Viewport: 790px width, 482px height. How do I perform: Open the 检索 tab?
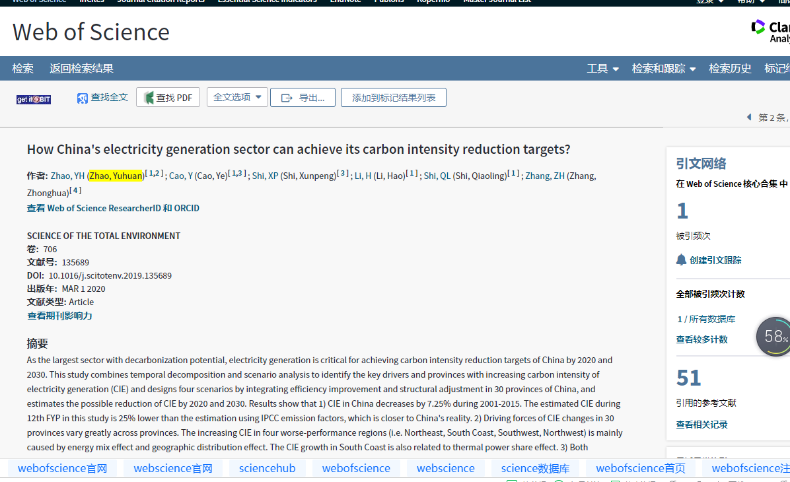point(22,69)
